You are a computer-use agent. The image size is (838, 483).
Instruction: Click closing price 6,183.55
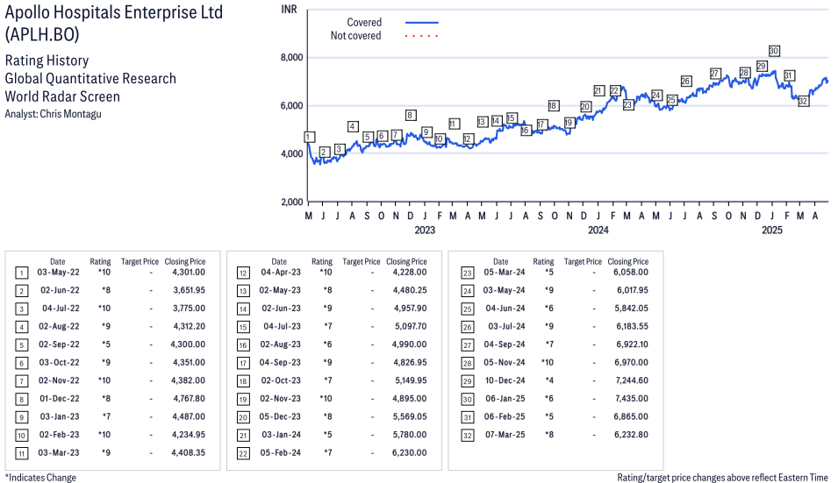pos(633,326)
